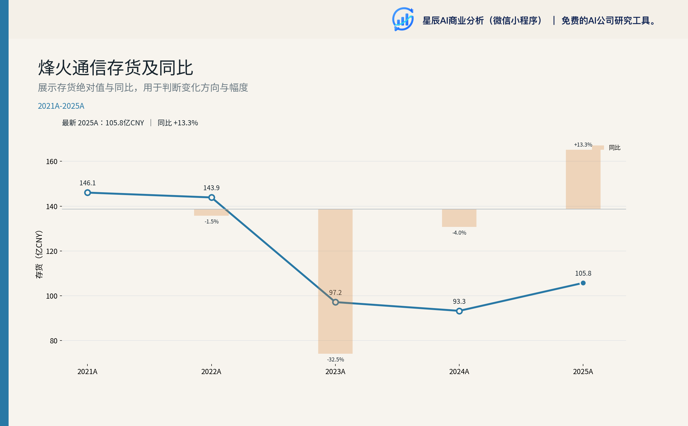Click the 140 y-axis tick label
Image resolution: width=688 pixels, height=426 pixels.
52,207
